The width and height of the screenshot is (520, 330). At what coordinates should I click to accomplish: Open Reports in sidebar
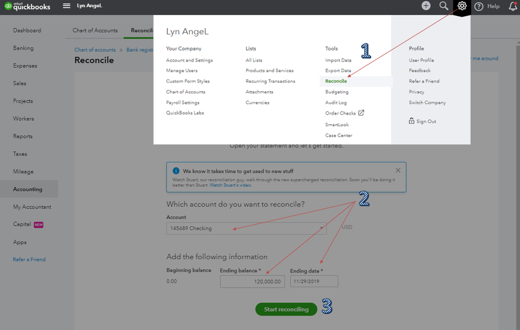point(23,136)
